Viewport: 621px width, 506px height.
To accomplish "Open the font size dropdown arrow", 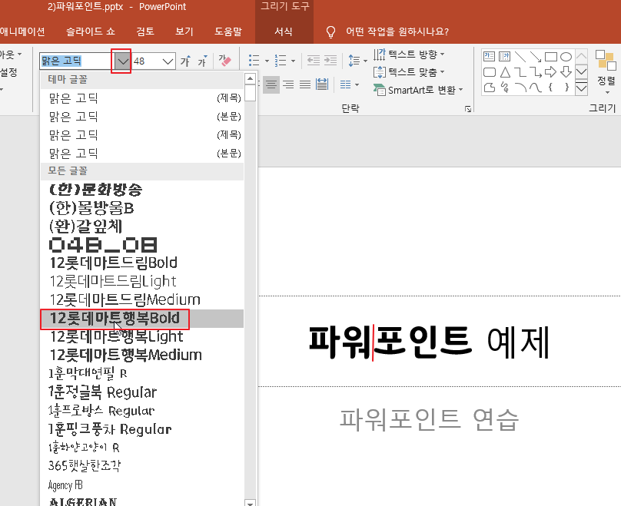I will (168, 61).
